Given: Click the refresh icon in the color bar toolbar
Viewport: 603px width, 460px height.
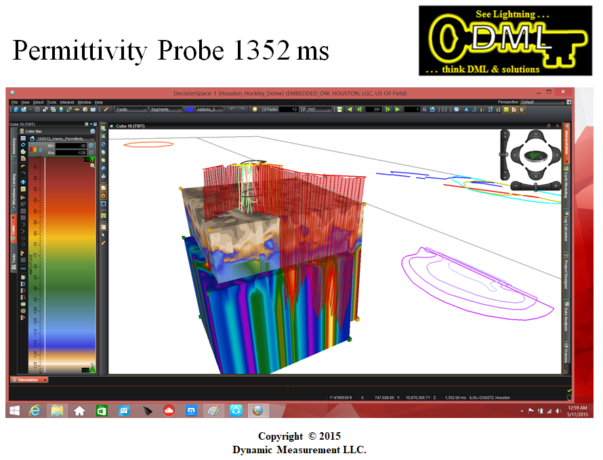Looking at the screenshot, I should 23,144.
